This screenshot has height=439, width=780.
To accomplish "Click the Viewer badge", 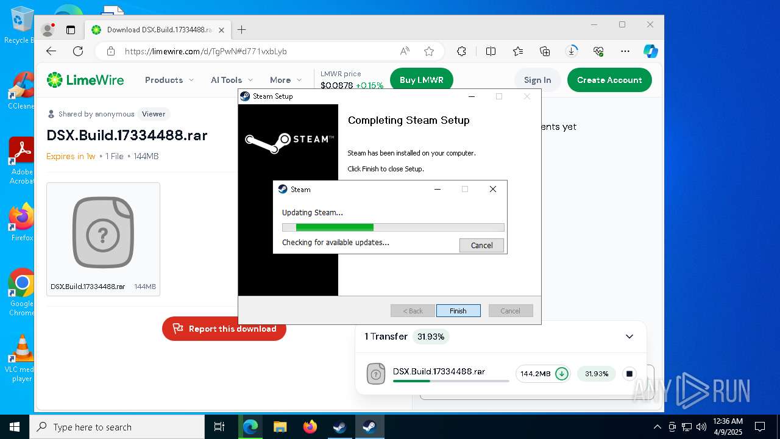I will coord(154,114).
